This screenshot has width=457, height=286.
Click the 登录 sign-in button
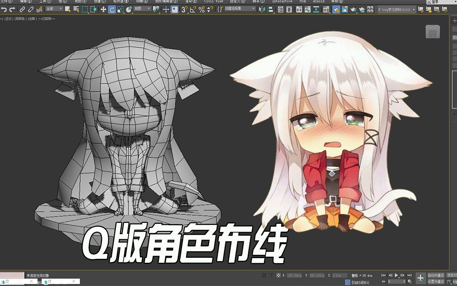click(434, 2)
